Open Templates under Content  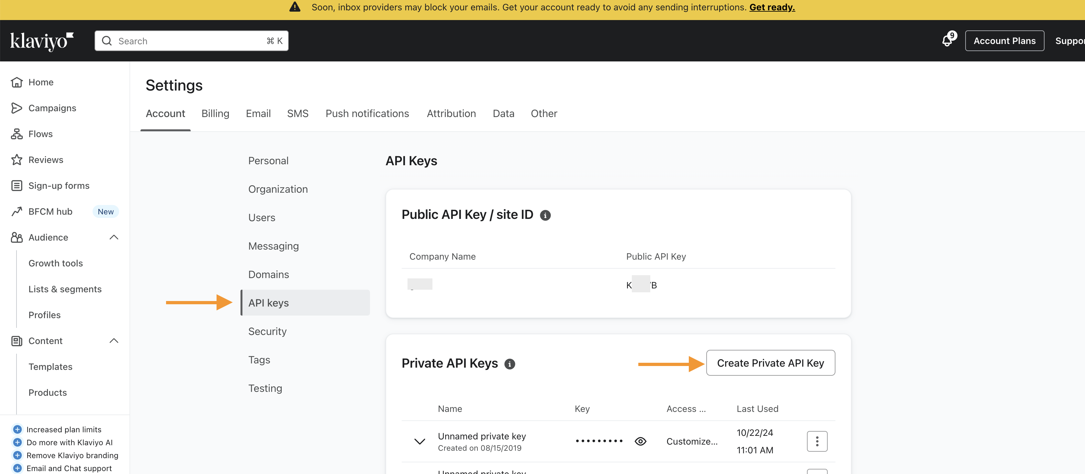coord(50,367)
